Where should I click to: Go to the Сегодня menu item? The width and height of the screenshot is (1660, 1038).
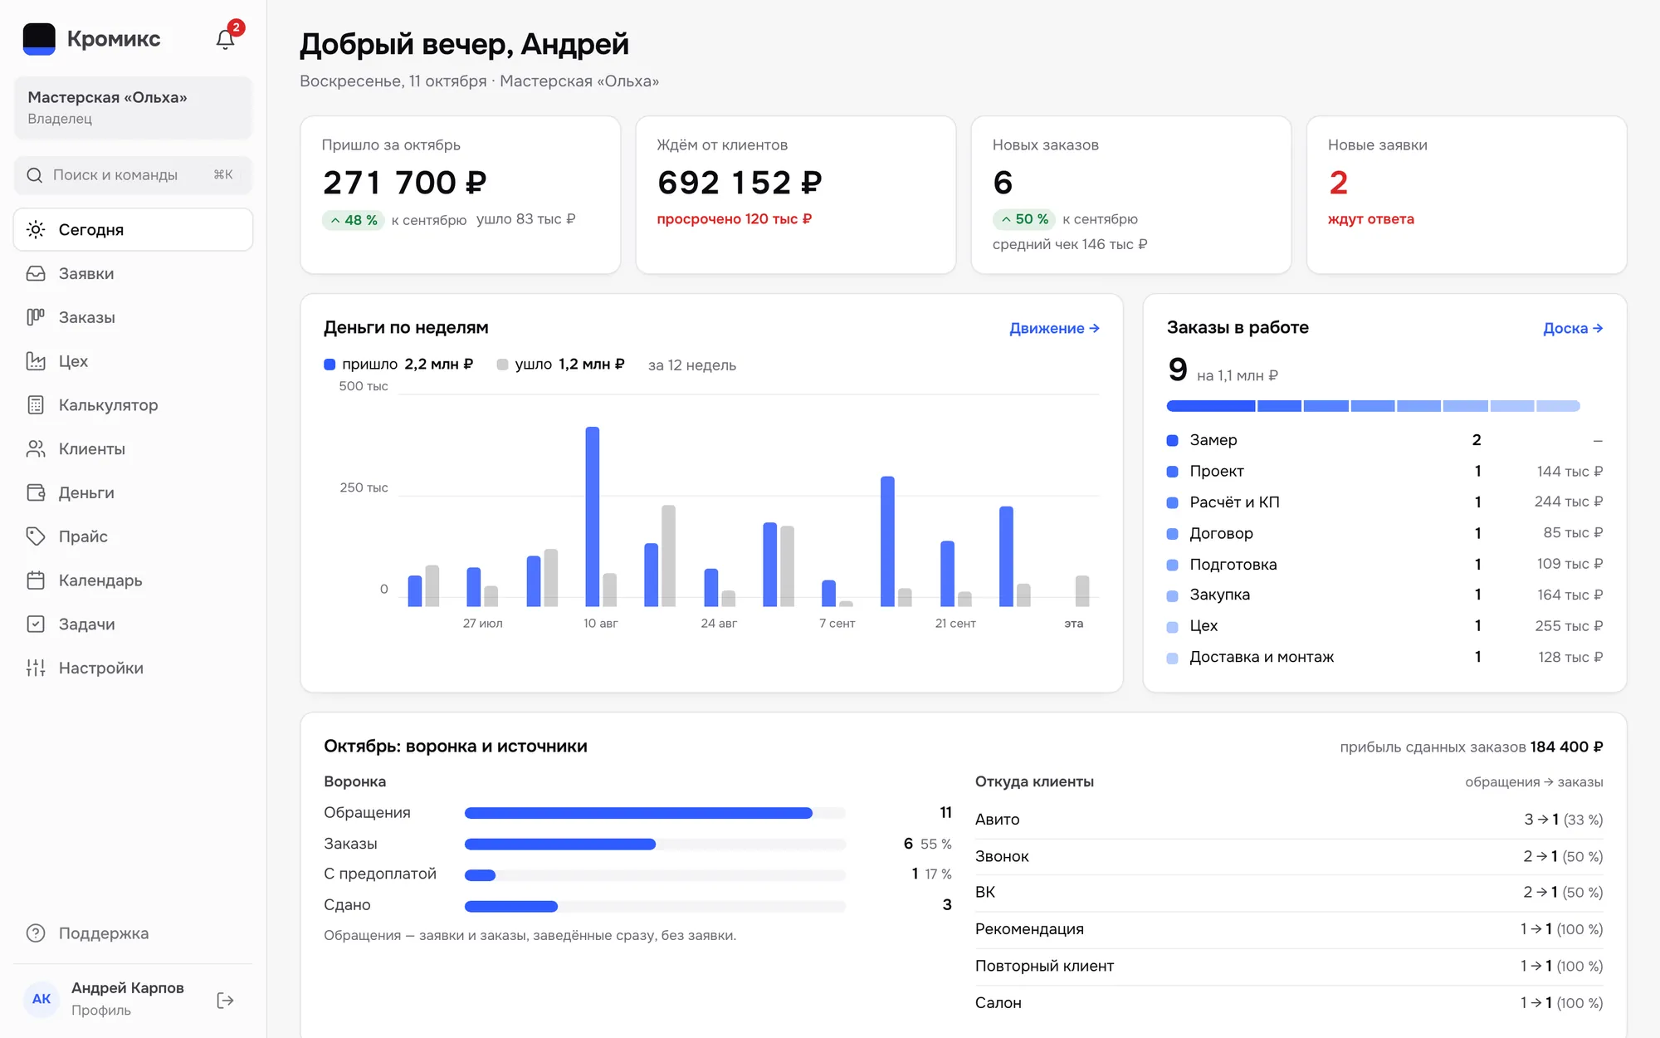coord(133,230)
